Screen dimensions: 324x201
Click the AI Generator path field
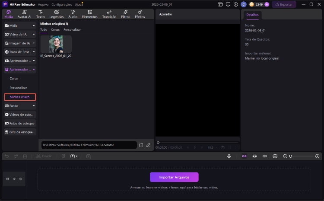(x=89, y=145)
